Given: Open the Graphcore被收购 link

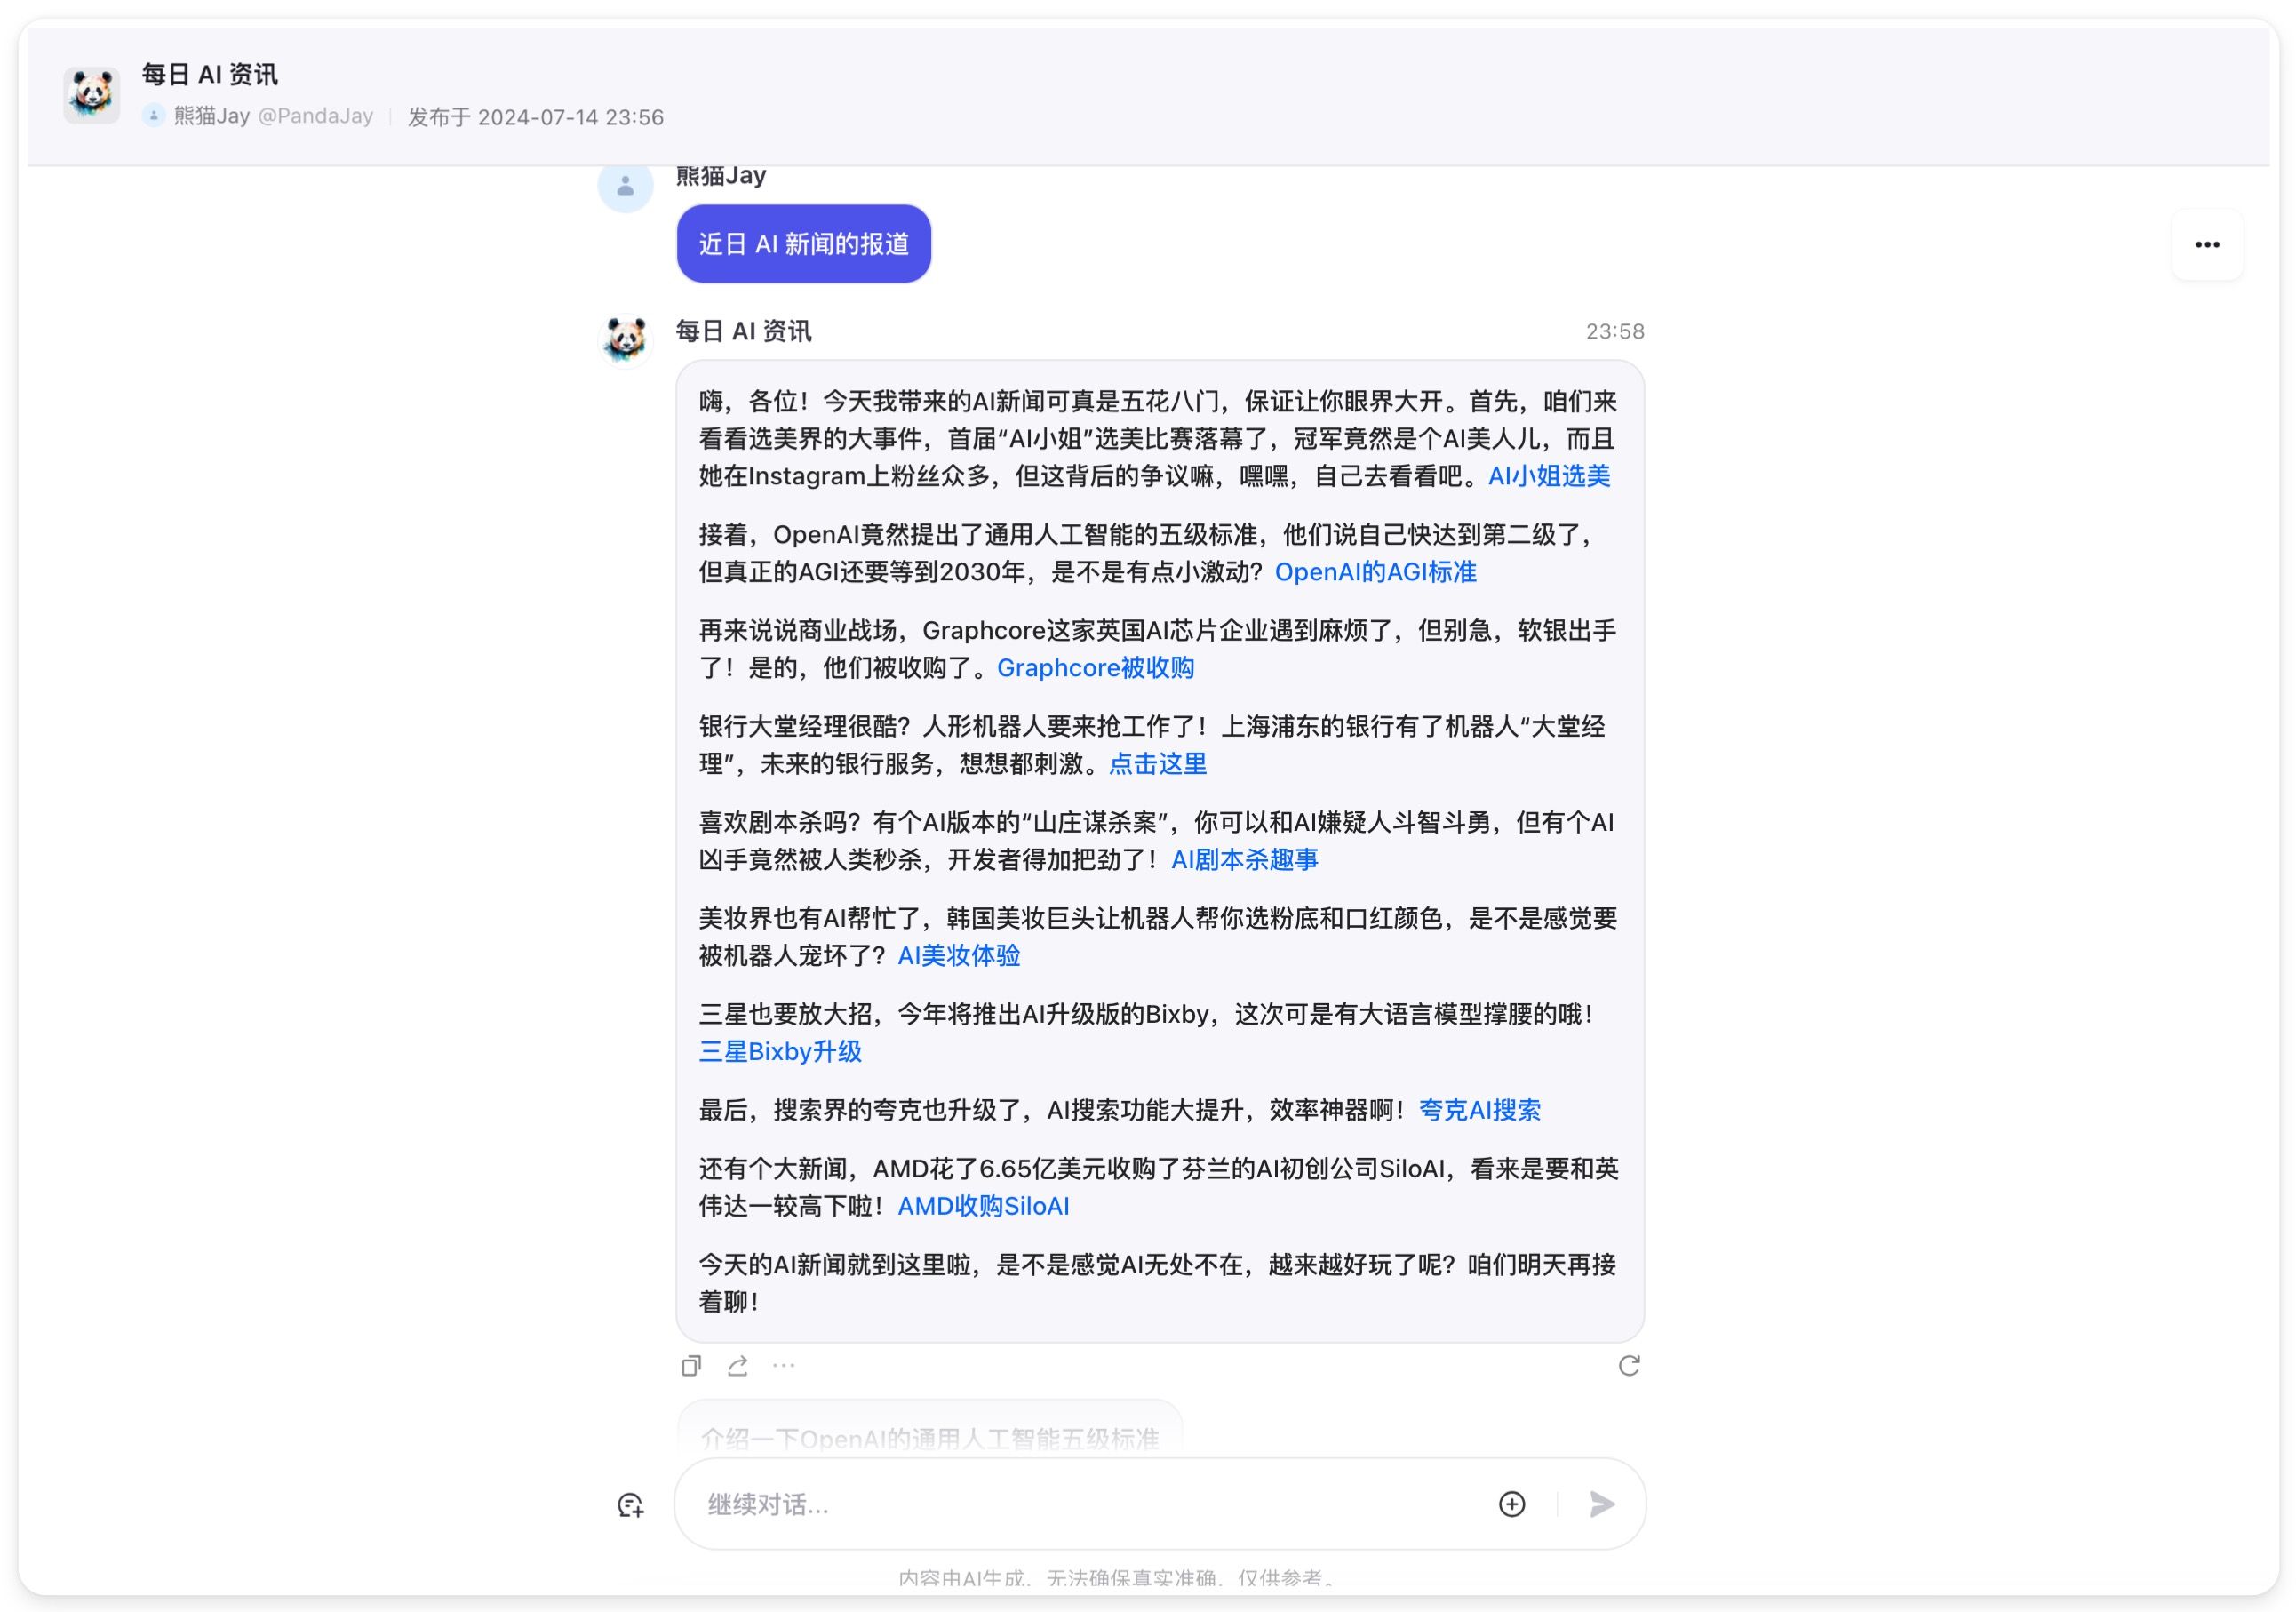Looking at the screenshot, I should click(x=1095, y=668).
